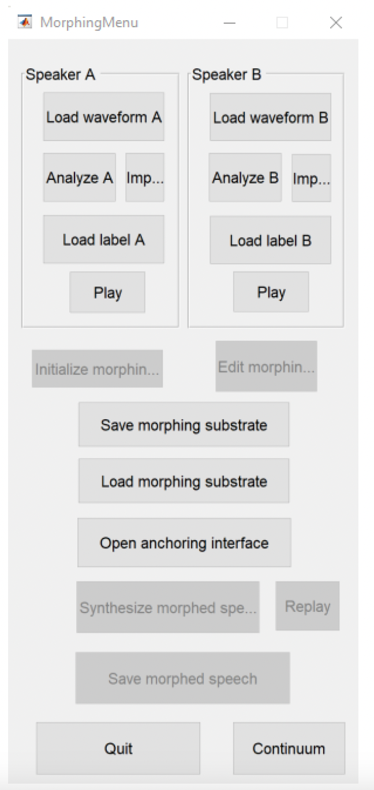The width and height of the screenshot is (374, 790).
Task: Load label A file
Action: [104, 239]
